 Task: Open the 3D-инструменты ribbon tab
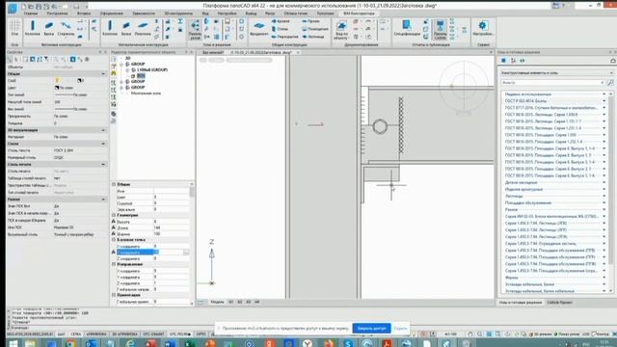click(x=178, y=13)
